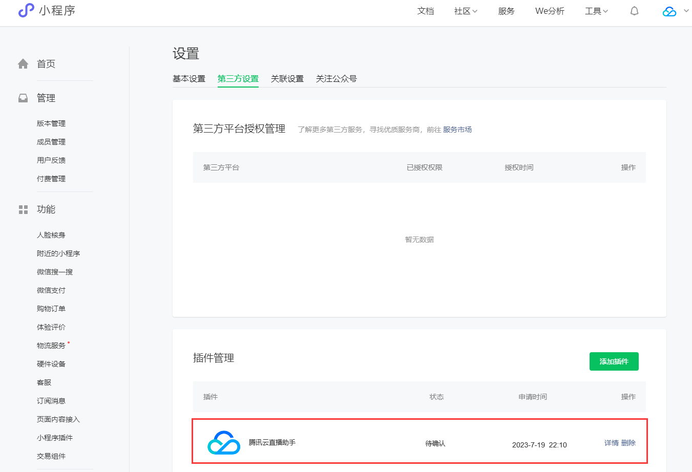Go to 首页 in sidebar
This screenshot has width=692, height=472.
[x=46, y=63]
